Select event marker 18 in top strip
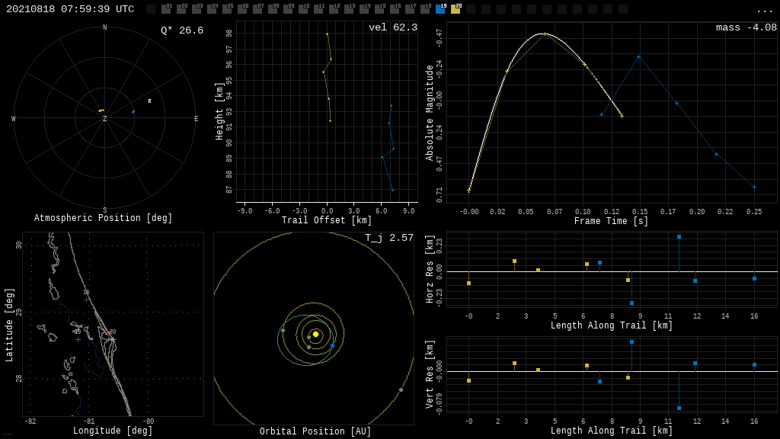This screenshot has width=780, height=439. pyautogui.click(x=425, y=8)
